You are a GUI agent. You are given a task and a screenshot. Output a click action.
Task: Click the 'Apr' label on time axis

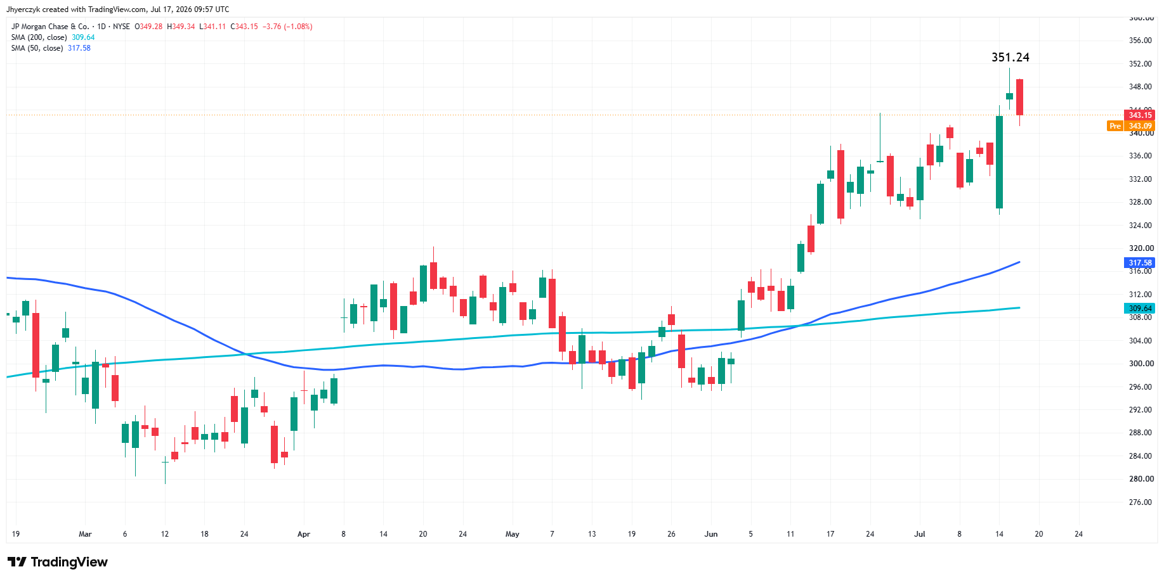pos(304,534)
